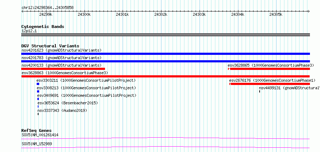This screenshot has height=152, width=320.
Task: Select the blue mark for esv3653624
Action: click(38, 106)
